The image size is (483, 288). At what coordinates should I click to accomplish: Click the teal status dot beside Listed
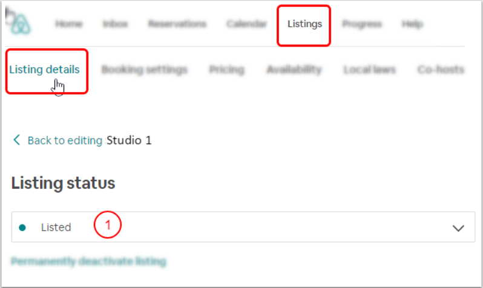point(22,227)
